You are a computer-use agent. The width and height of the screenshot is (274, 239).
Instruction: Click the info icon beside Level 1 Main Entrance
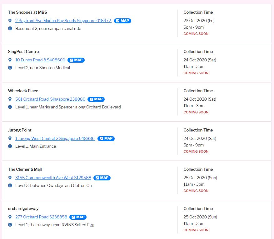tap(10, 146)
